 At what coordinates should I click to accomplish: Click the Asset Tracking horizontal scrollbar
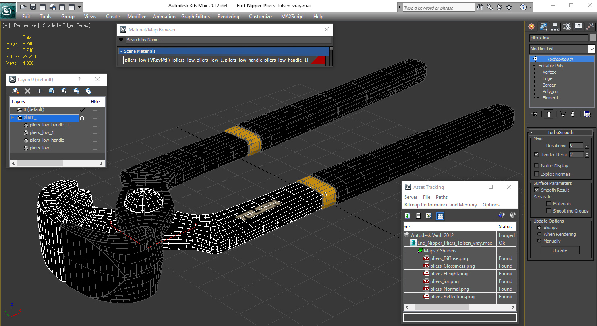[442, 307]
